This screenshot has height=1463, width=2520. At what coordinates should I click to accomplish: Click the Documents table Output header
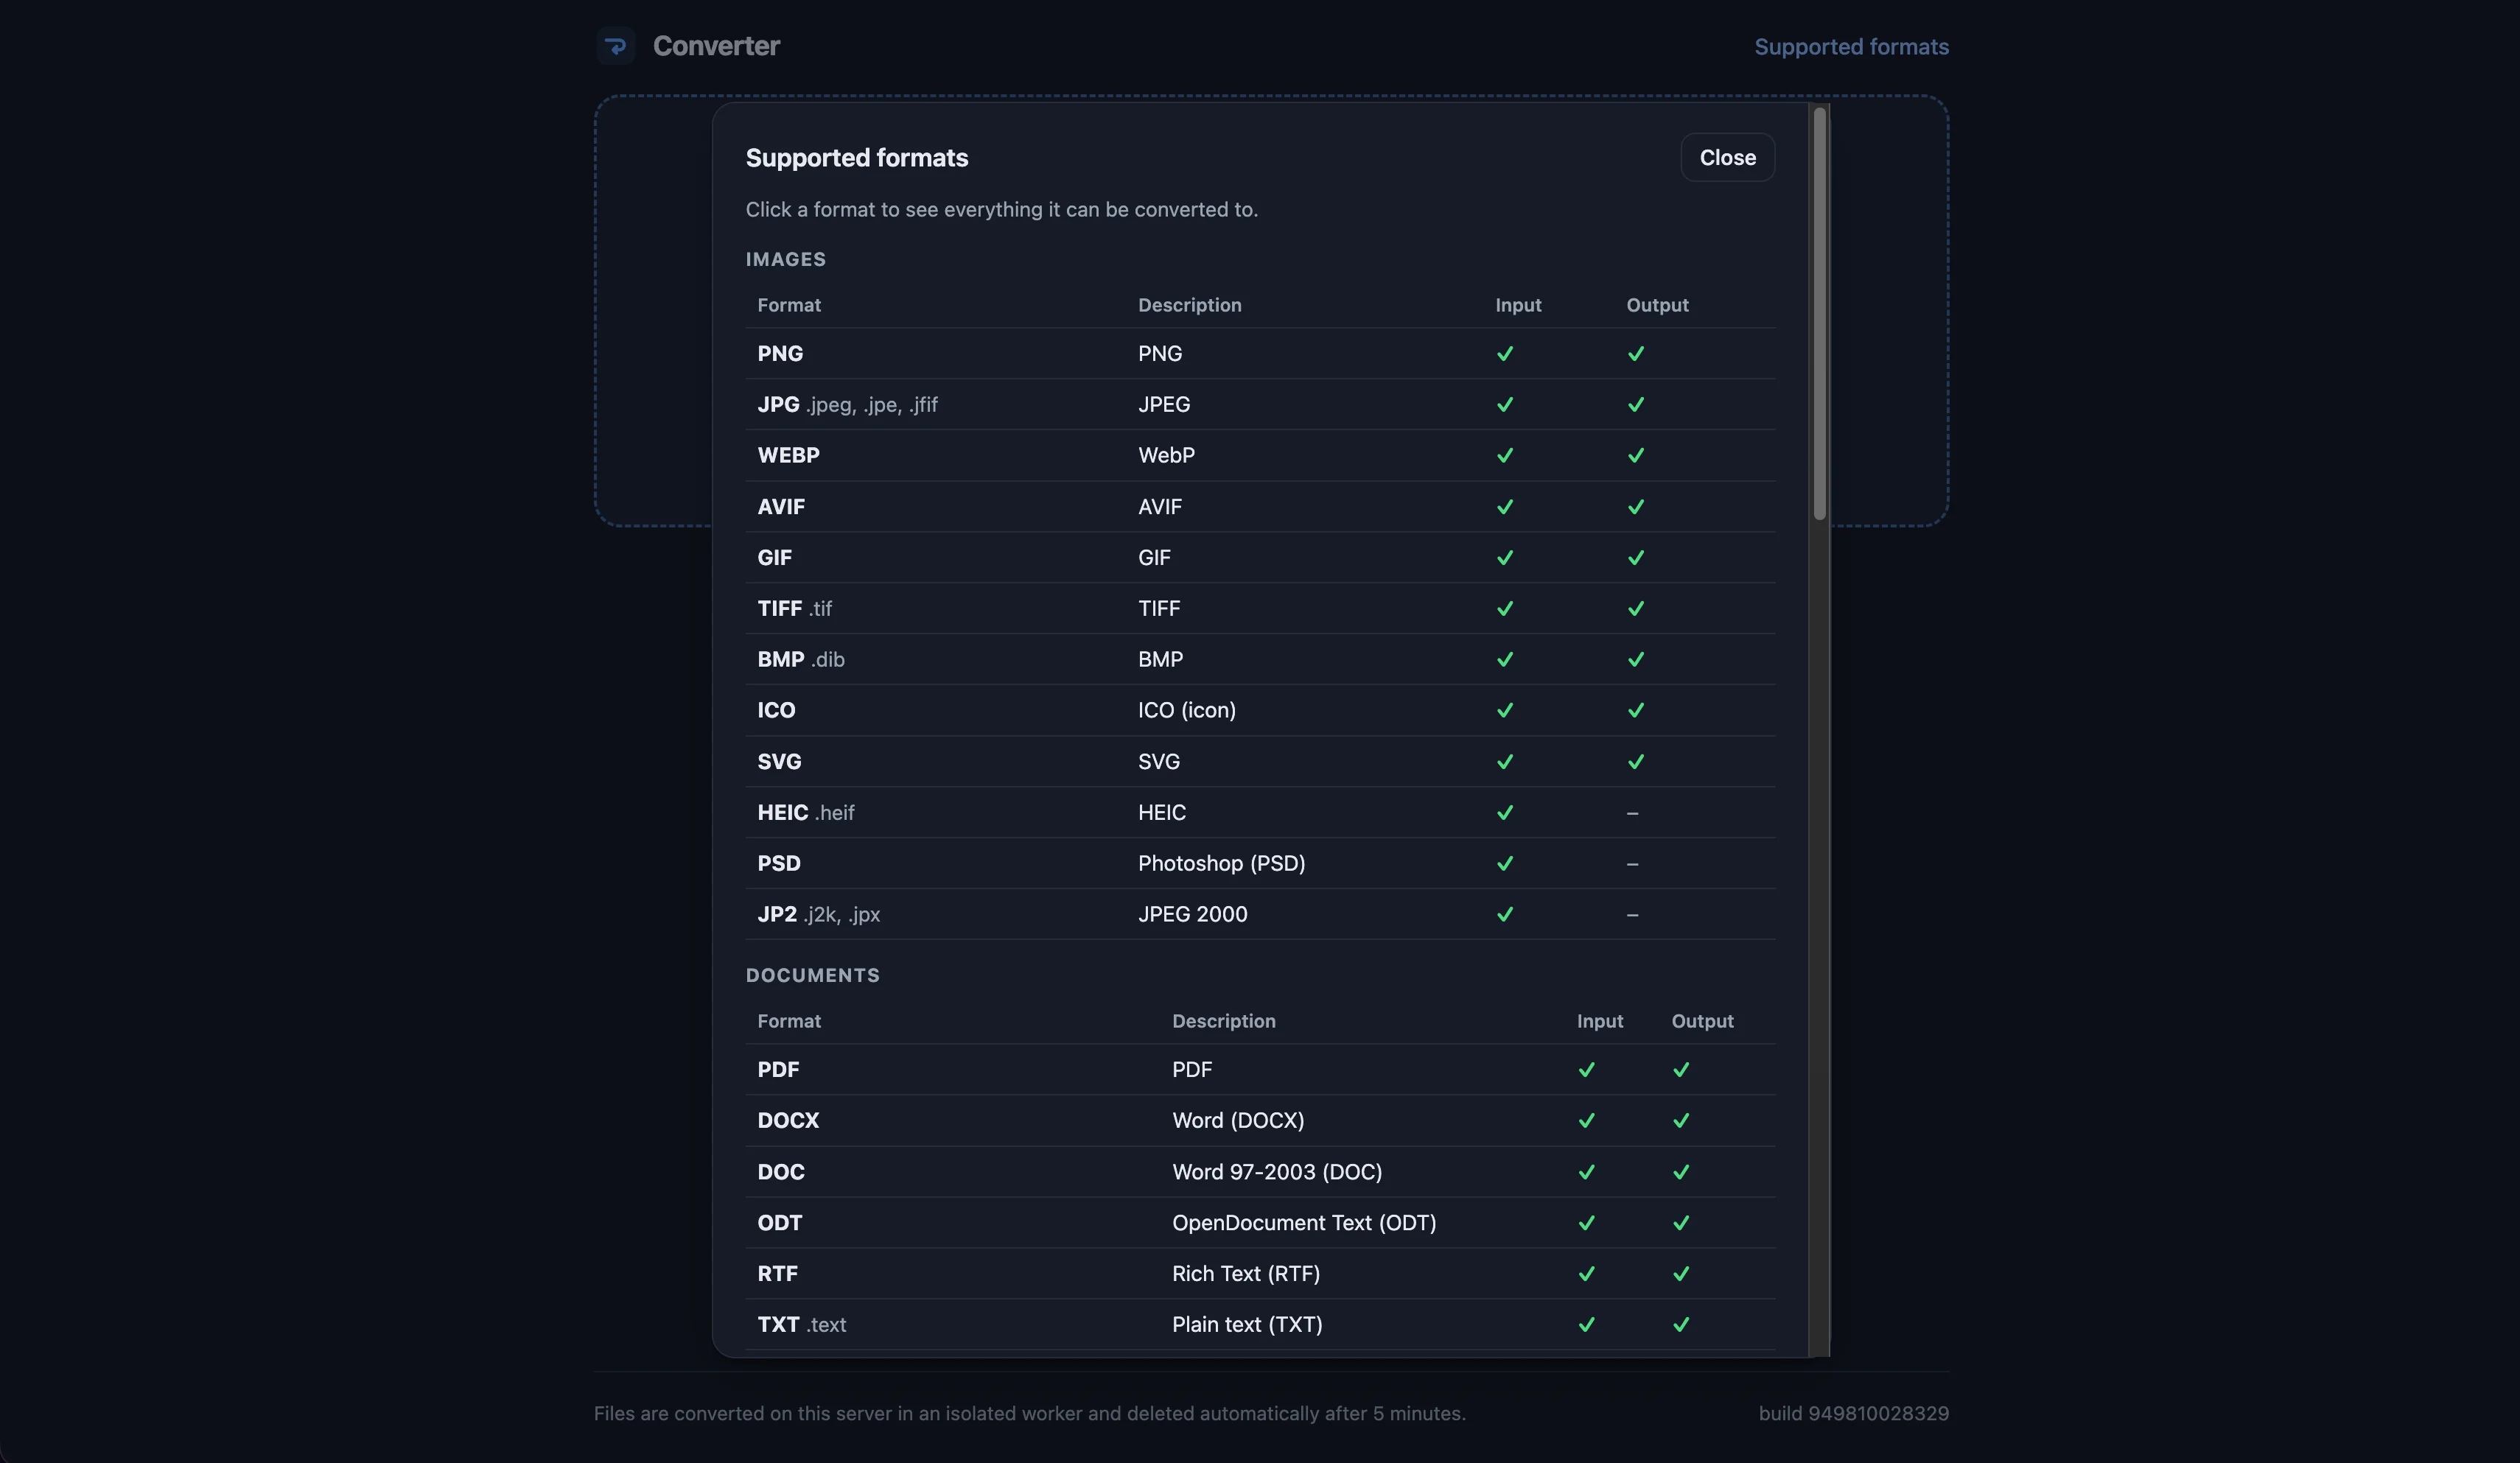[1702, 1021]
